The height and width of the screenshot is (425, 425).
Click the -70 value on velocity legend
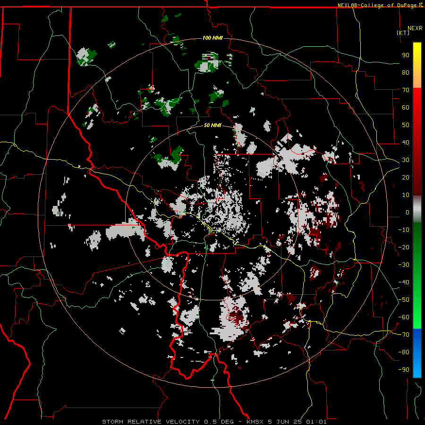pos(404,335)
